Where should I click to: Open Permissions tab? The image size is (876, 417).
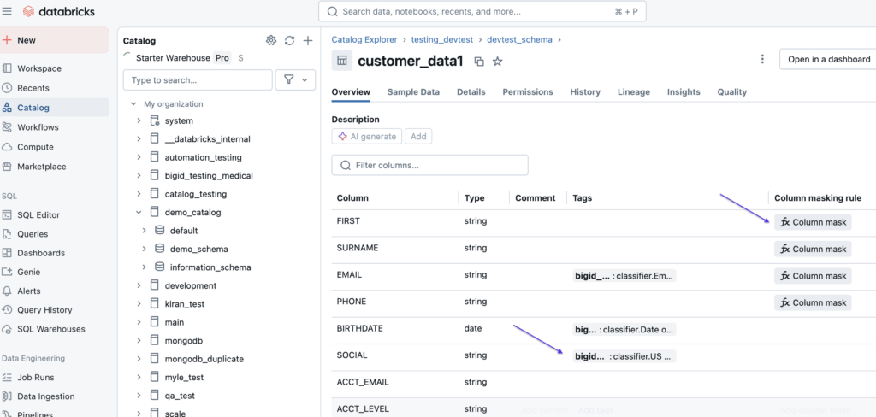click(527, 92)
